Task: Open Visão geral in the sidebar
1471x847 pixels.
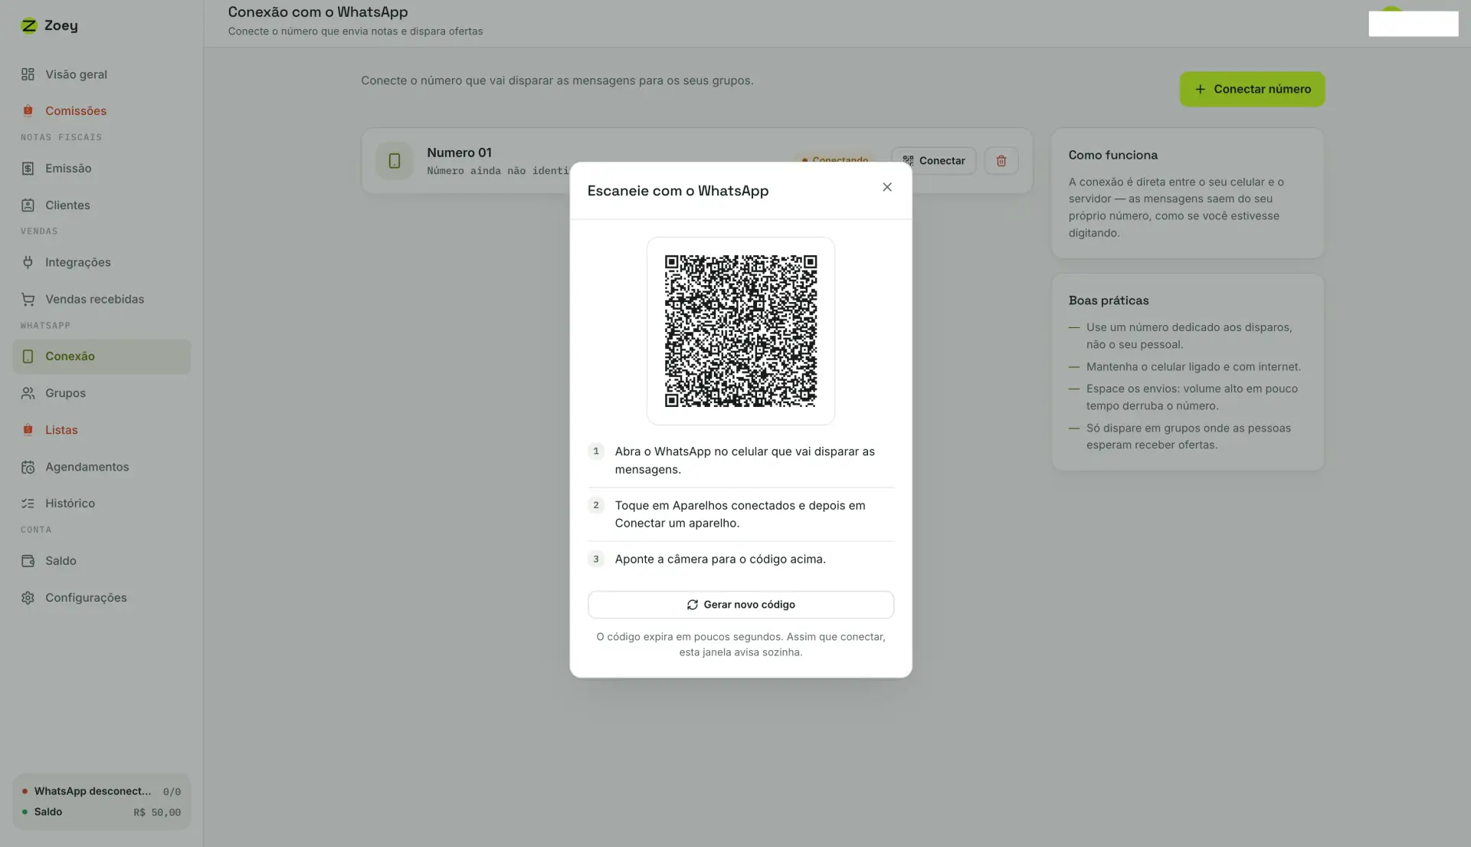Action: 101,74
